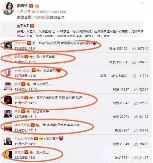Open 劉嘉玲 username link
This screenshot has height=163, width=153.
pyautogui.click(x=22, y=6)
